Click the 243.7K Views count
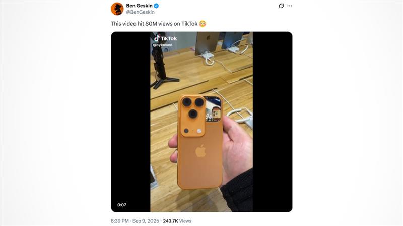This screenshot has width=403, height=226. [177, 221]
